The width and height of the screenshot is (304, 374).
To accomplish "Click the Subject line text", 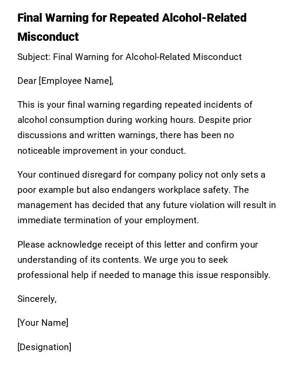I will [129, 57].
